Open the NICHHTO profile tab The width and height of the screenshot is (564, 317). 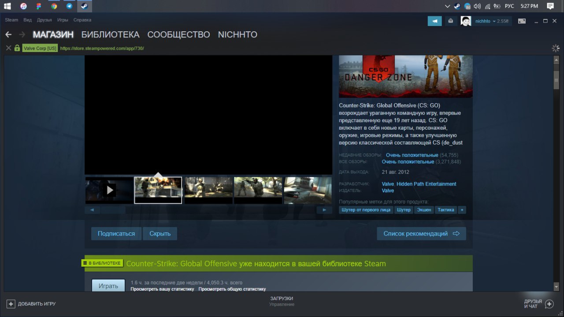coord(237,34)
